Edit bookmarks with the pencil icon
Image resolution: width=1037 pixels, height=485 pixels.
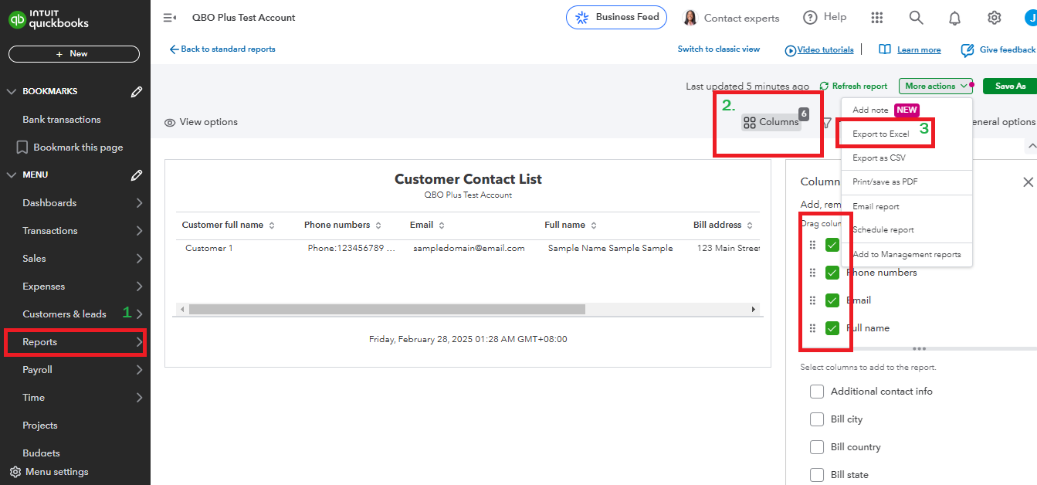click(x=137, y=92)
